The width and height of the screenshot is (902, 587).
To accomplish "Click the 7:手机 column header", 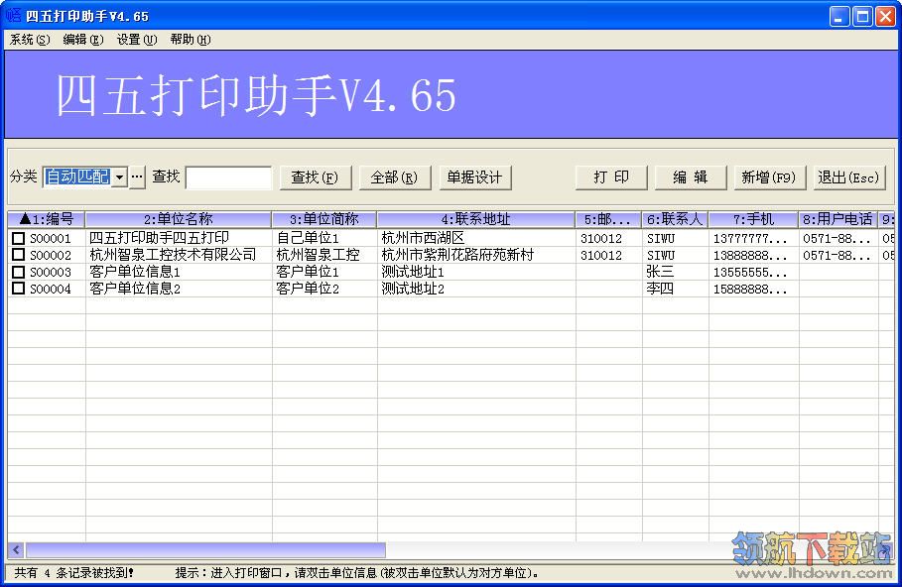I will 753,219.
